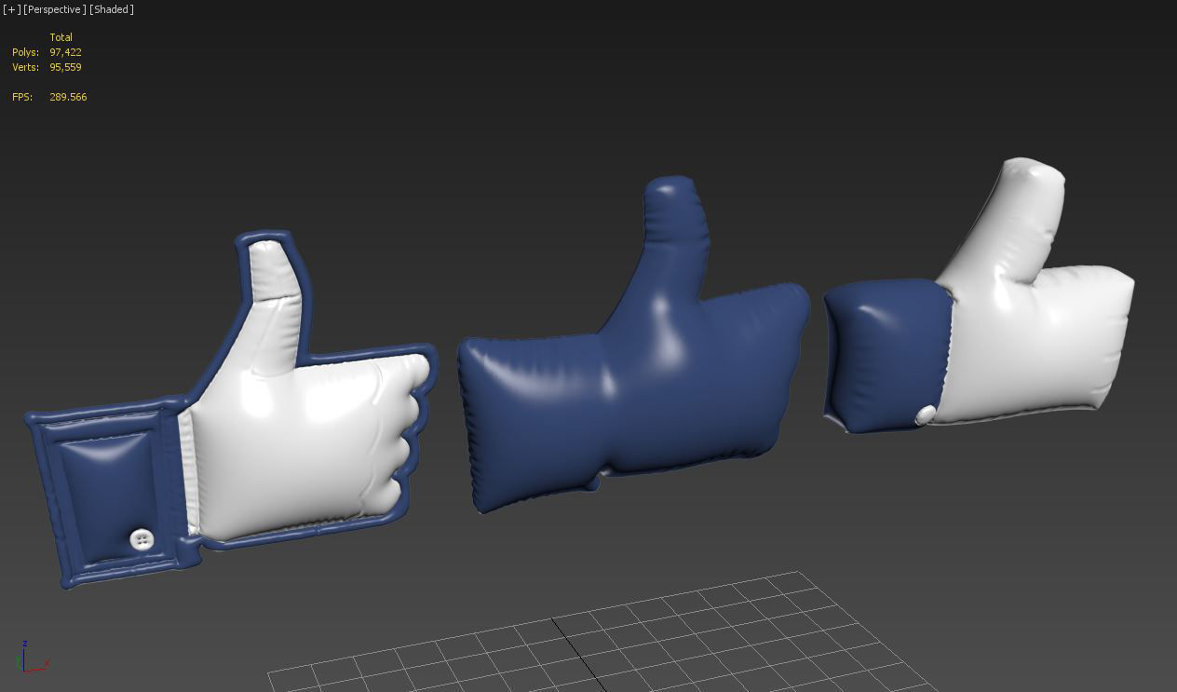This screenshot has width=1177, height=692.
Task: Click the XYZ axis tripod gizmo
Action: 32,657
